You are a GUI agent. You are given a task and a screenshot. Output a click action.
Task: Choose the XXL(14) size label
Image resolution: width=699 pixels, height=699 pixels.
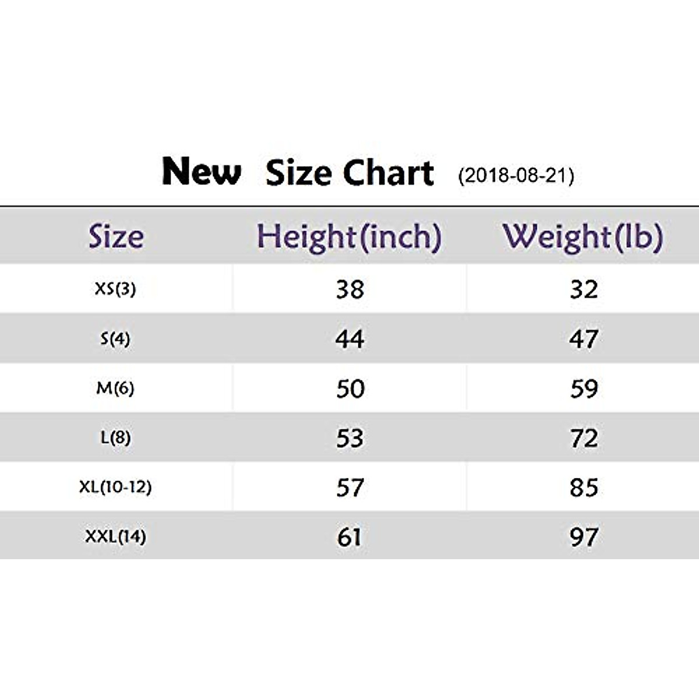tap(115, 536)
